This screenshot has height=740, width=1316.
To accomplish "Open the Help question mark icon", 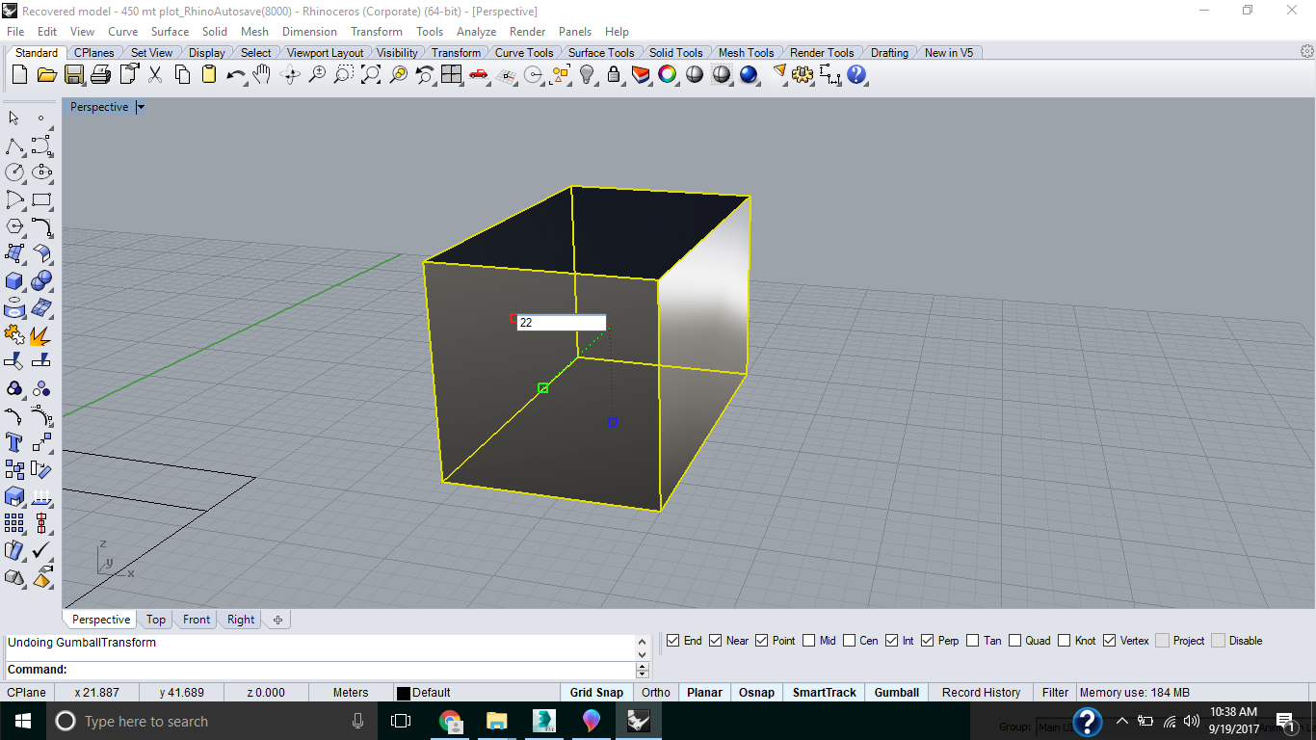I will 856,74.
